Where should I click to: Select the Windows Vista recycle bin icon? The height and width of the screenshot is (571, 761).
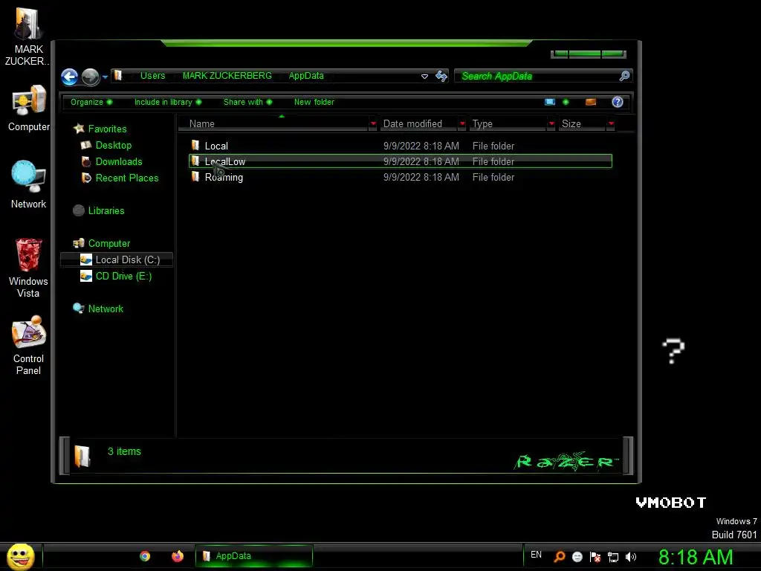click(29, 268)
